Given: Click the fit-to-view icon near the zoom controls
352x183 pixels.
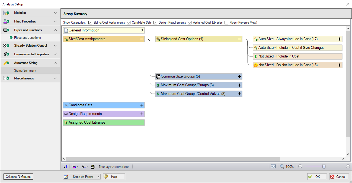Looking at the screenshot, I should (273, 166).
